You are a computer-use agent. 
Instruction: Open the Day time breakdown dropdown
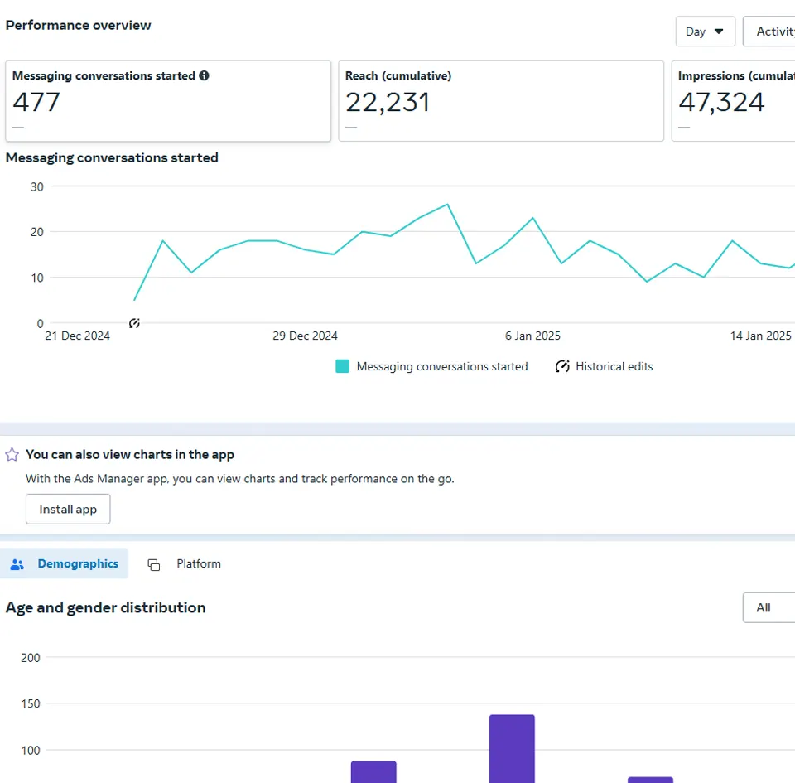click(705, 31)
